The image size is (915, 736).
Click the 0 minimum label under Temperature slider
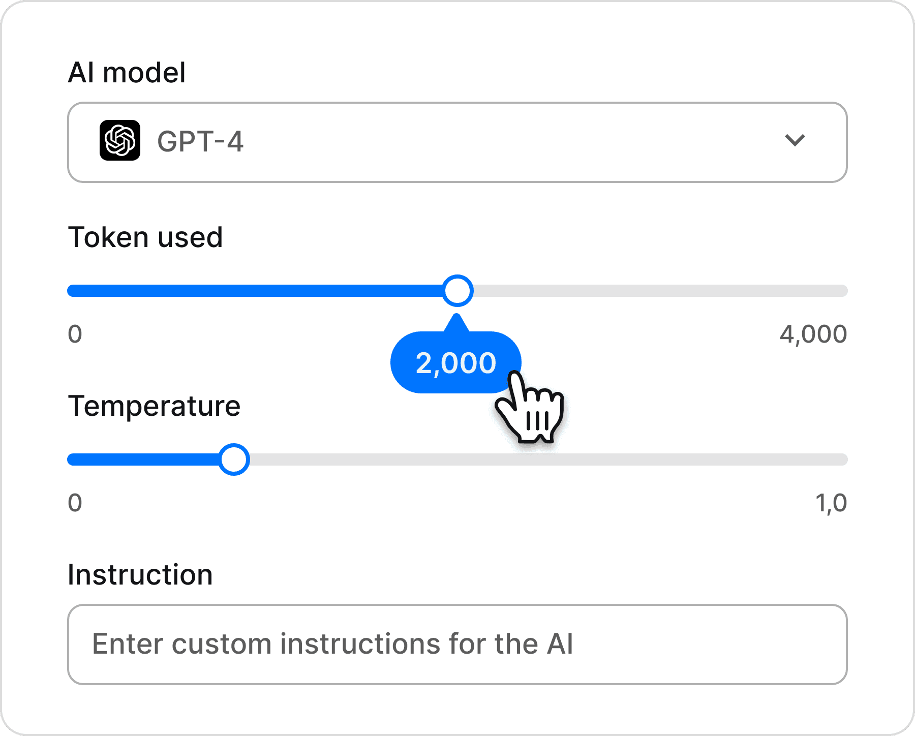tap(75, 503)
